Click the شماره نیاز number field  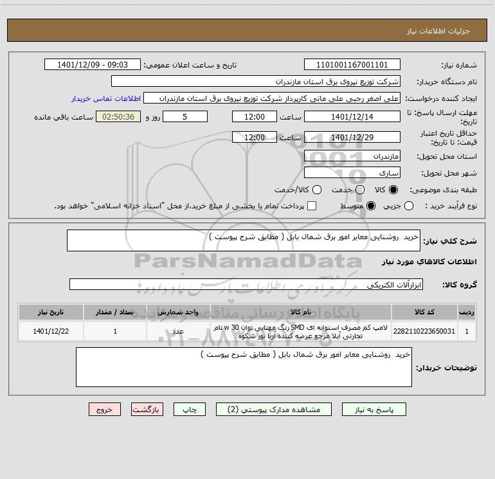point(352,65)
